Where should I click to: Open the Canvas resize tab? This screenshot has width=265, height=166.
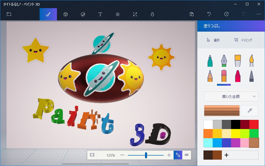pos(135,14)
